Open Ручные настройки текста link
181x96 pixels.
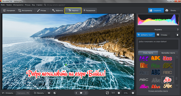coord(158,91)
